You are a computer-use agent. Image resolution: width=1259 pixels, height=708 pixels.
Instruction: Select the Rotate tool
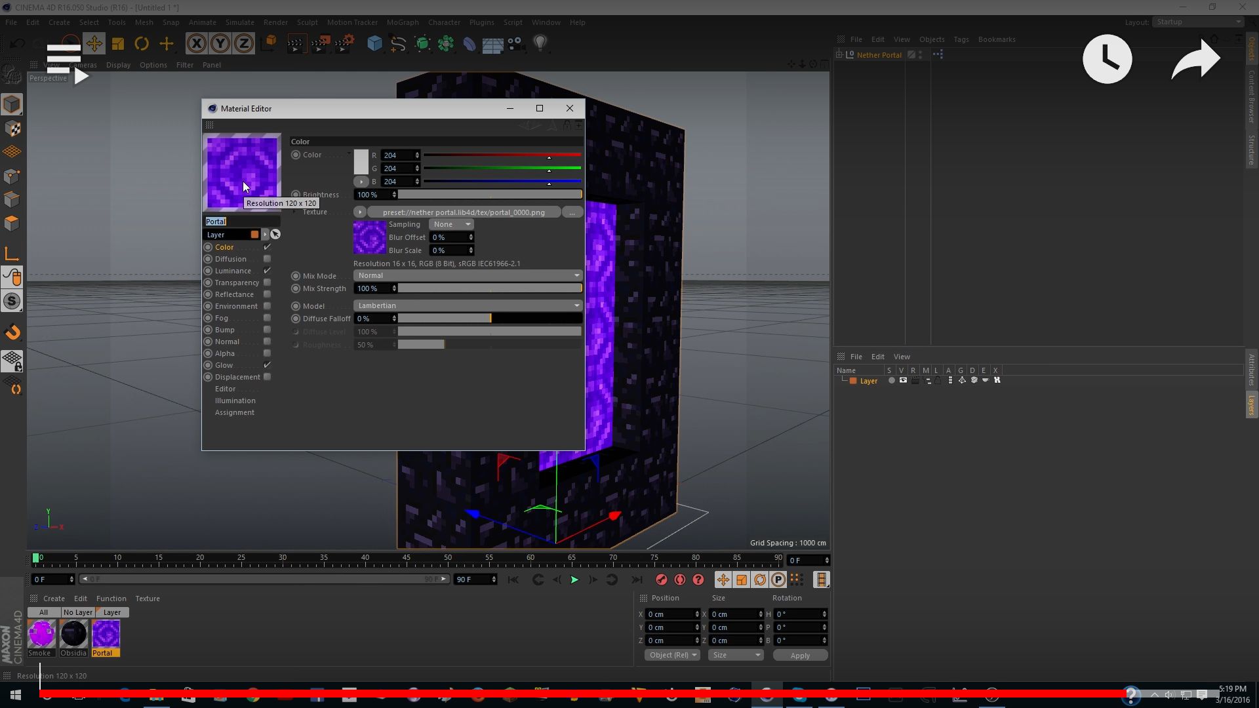click(x=142, y=44)
